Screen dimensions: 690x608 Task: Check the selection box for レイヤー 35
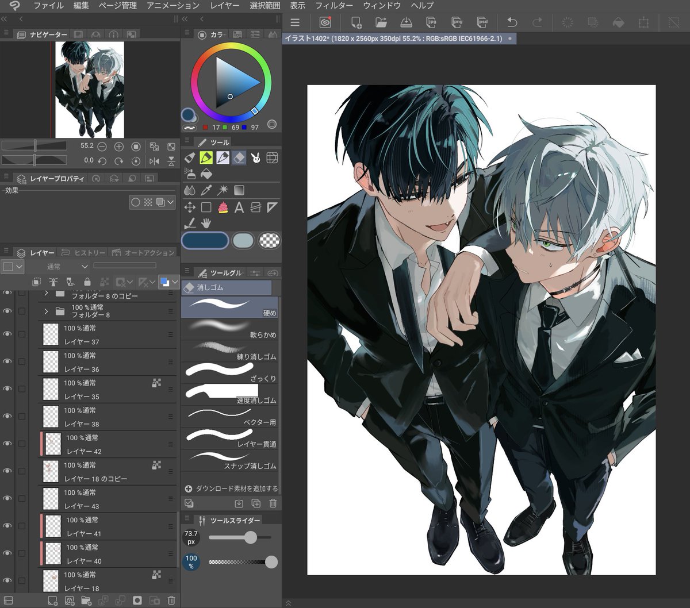tap(22, 389)
